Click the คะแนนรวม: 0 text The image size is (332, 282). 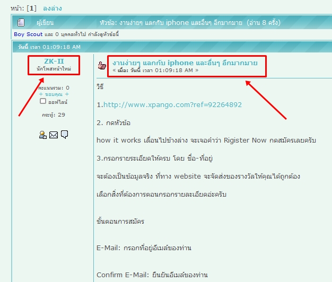coord(54,88)
